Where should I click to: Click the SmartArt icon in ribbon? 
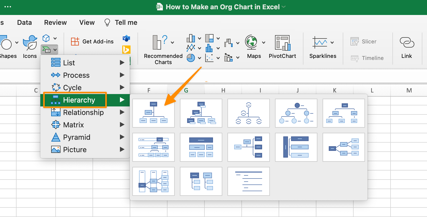[x=47, y=49]
